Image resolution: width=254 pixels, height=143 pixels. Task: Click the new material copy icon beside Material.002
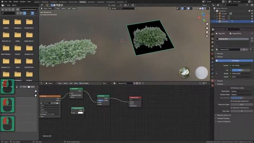[x=244, y=49]
